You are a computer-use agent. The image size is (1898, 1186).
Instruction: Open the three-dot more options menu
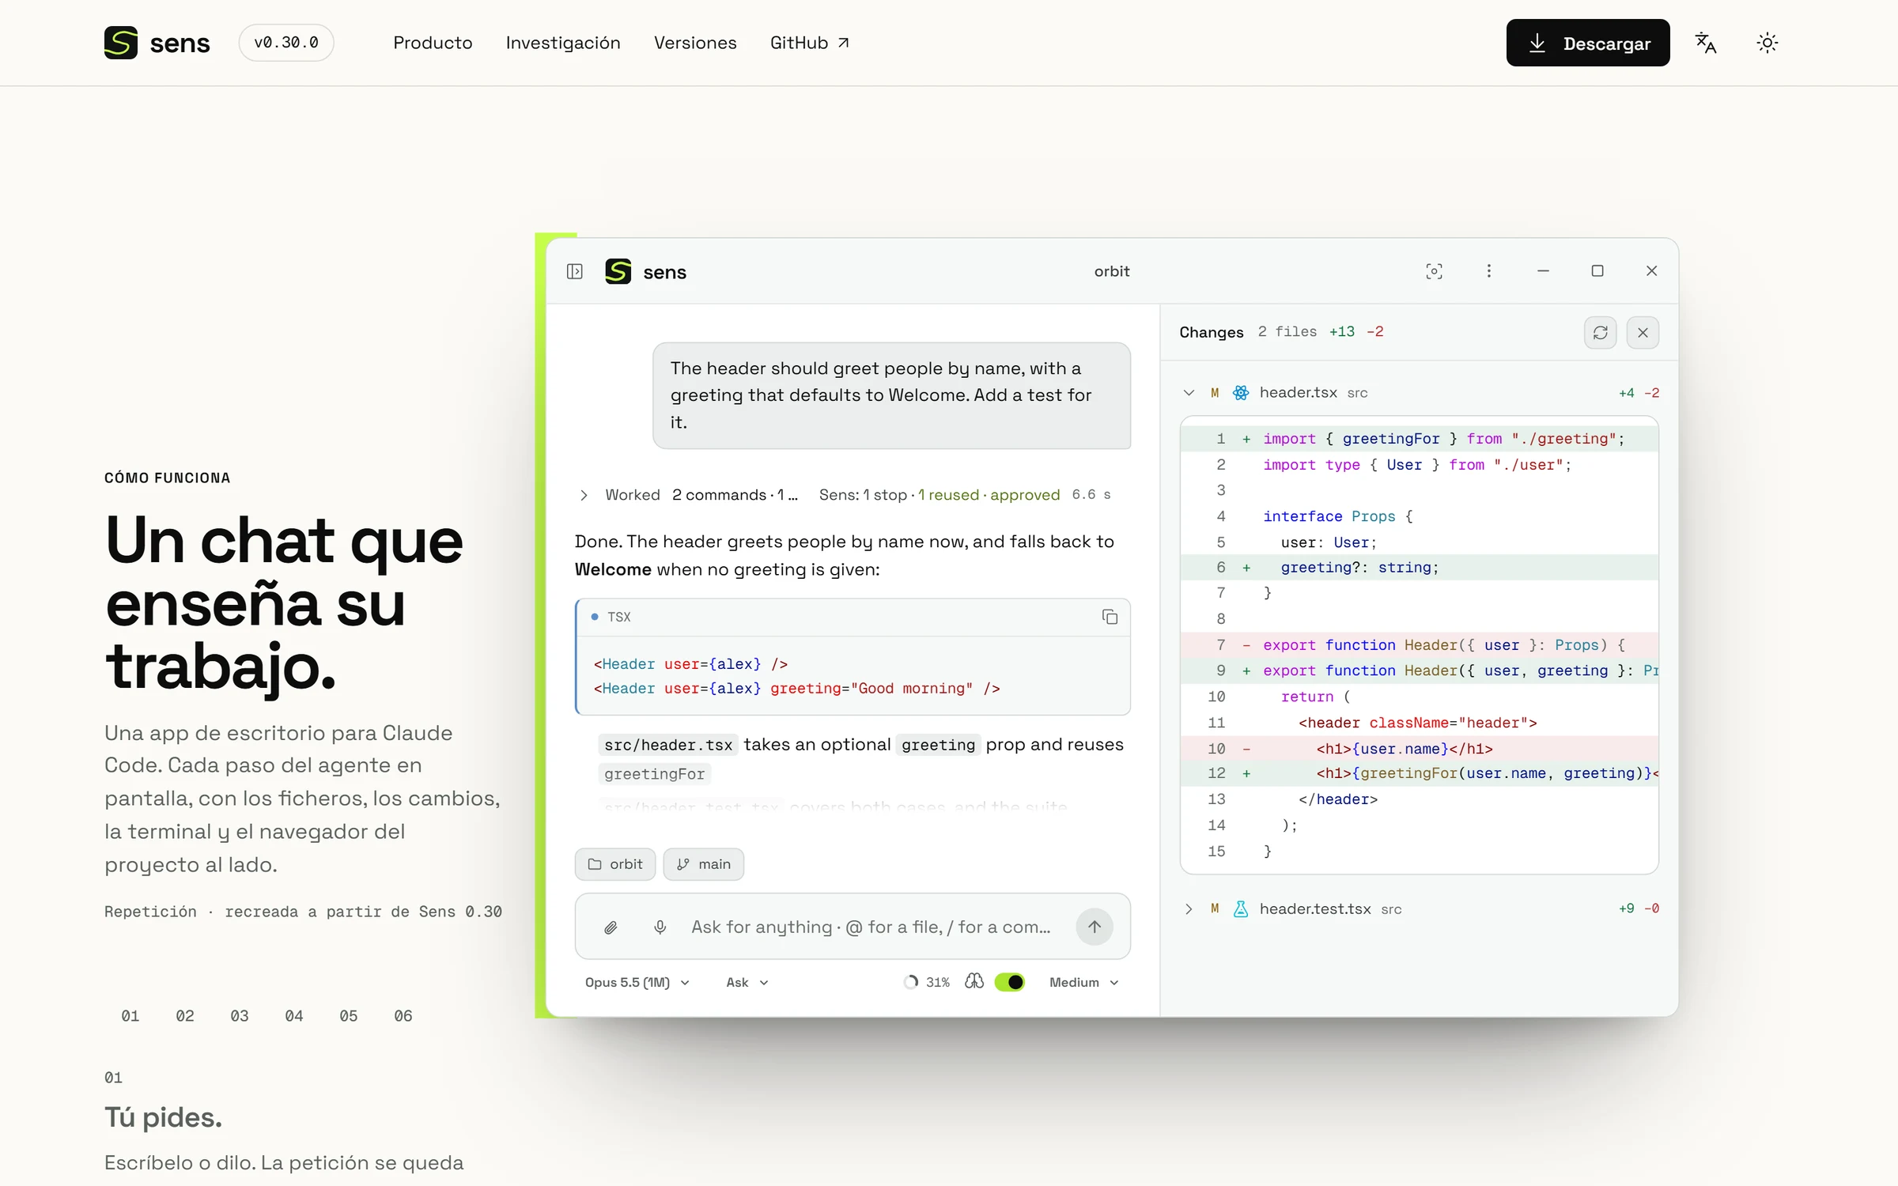(x=1489, y=271)
